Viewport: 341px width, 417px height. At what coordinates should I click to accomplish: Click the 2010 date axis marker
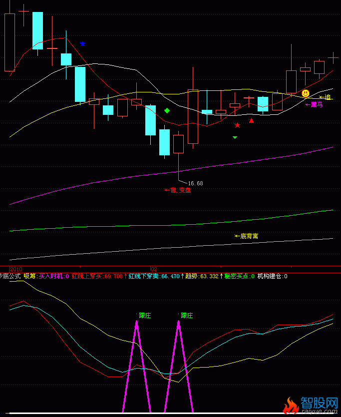tap(16, 269)
